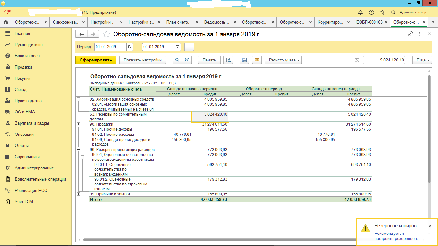
Task: Switch to Корректиро... tab
Action: pyautogui.click(x=333, y=22)
